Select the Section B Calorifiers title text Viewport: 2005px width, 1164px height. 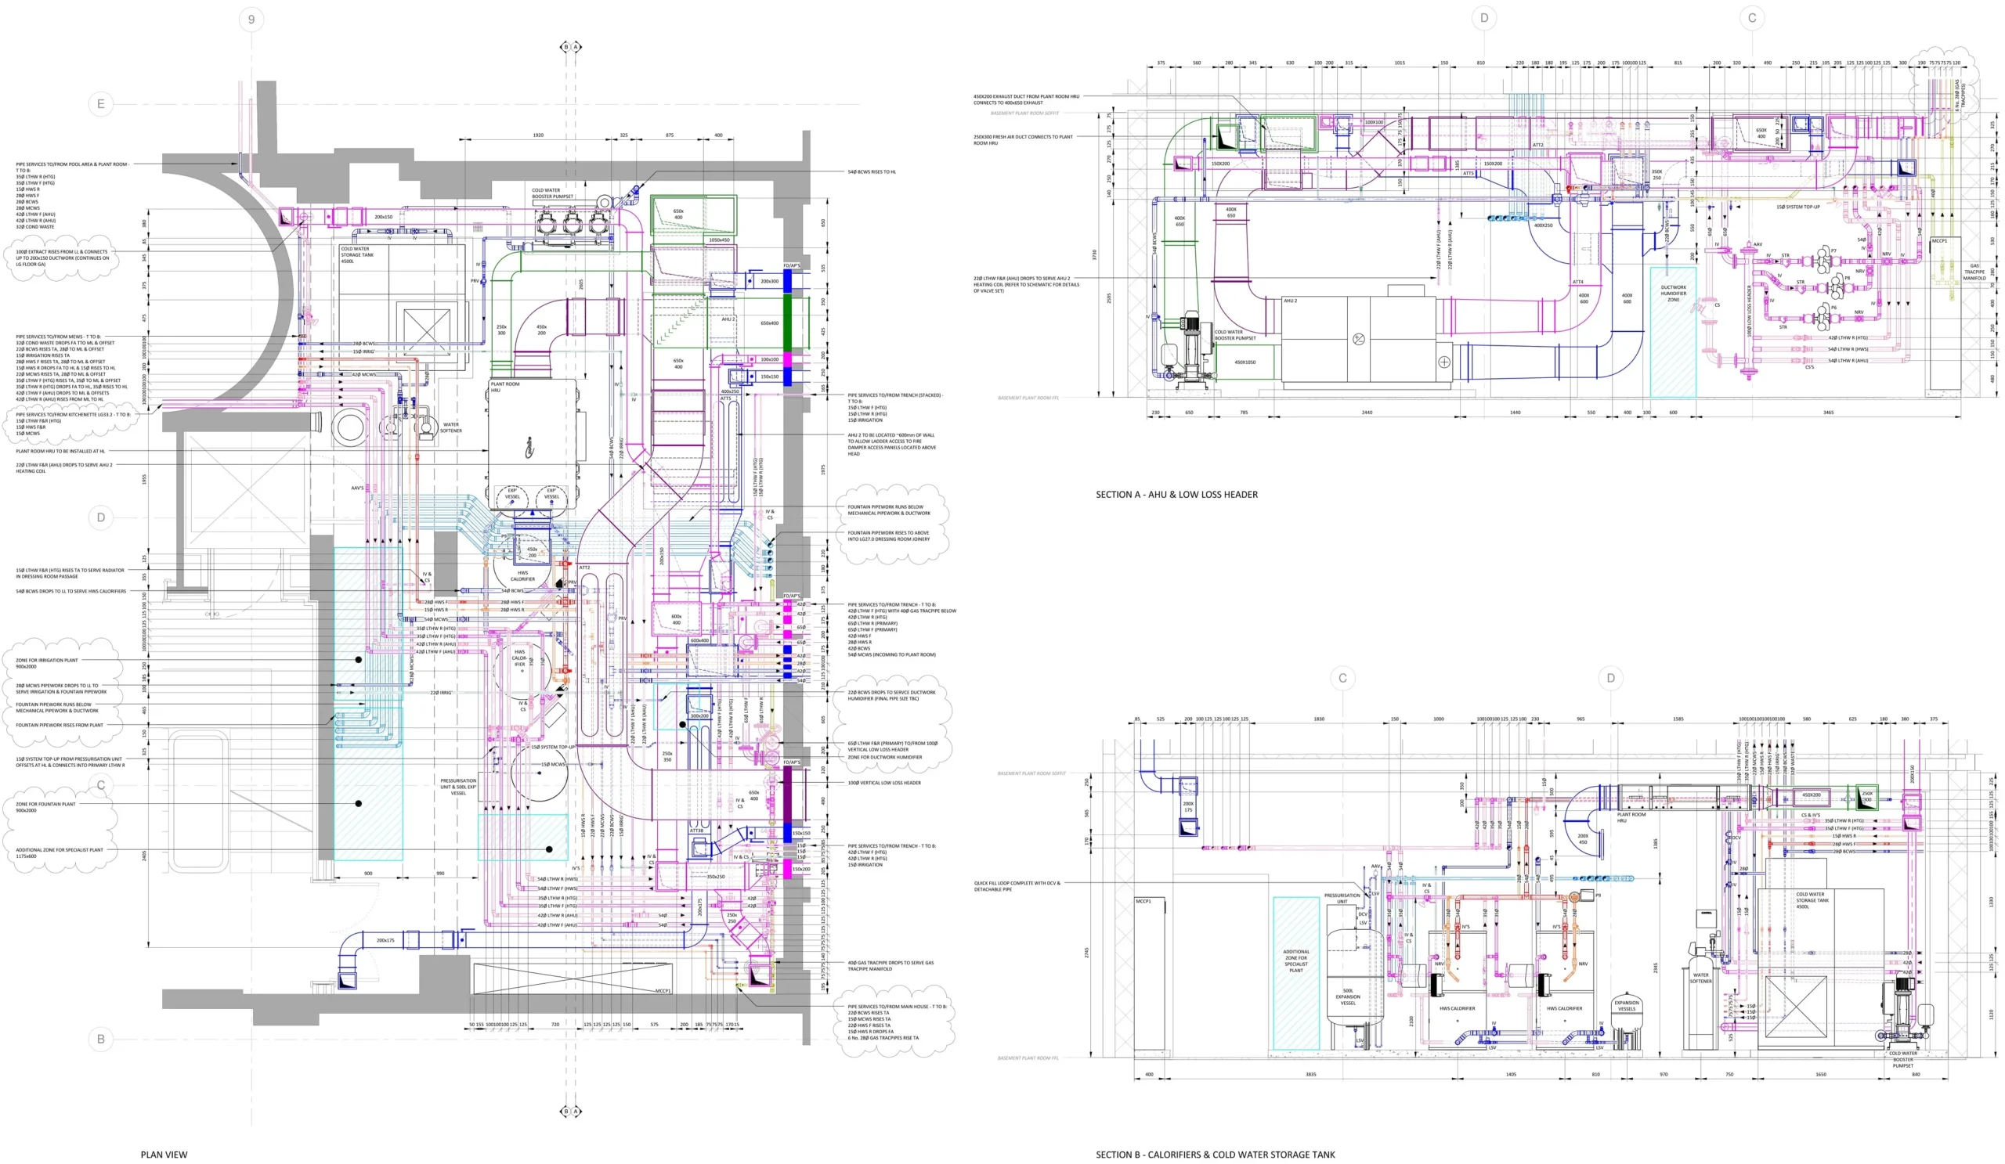1215,1155
